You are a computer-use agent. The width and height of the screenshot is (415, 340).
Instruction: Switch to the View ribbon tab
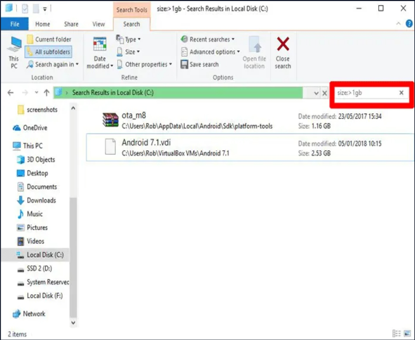pyautogui.click(x=98, y=24)
